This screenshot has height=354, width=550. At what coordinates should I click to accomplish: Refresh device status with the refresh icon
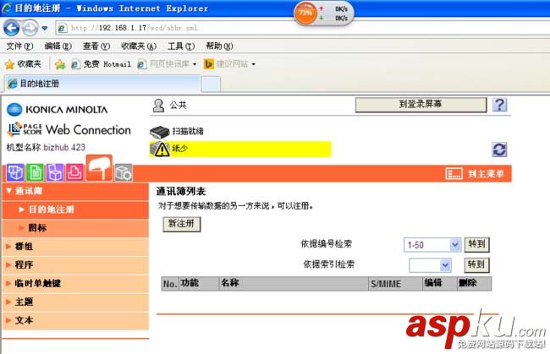(x=499, y=150)
